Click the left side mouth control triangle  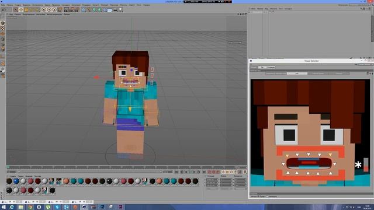(x=283, y=164)
